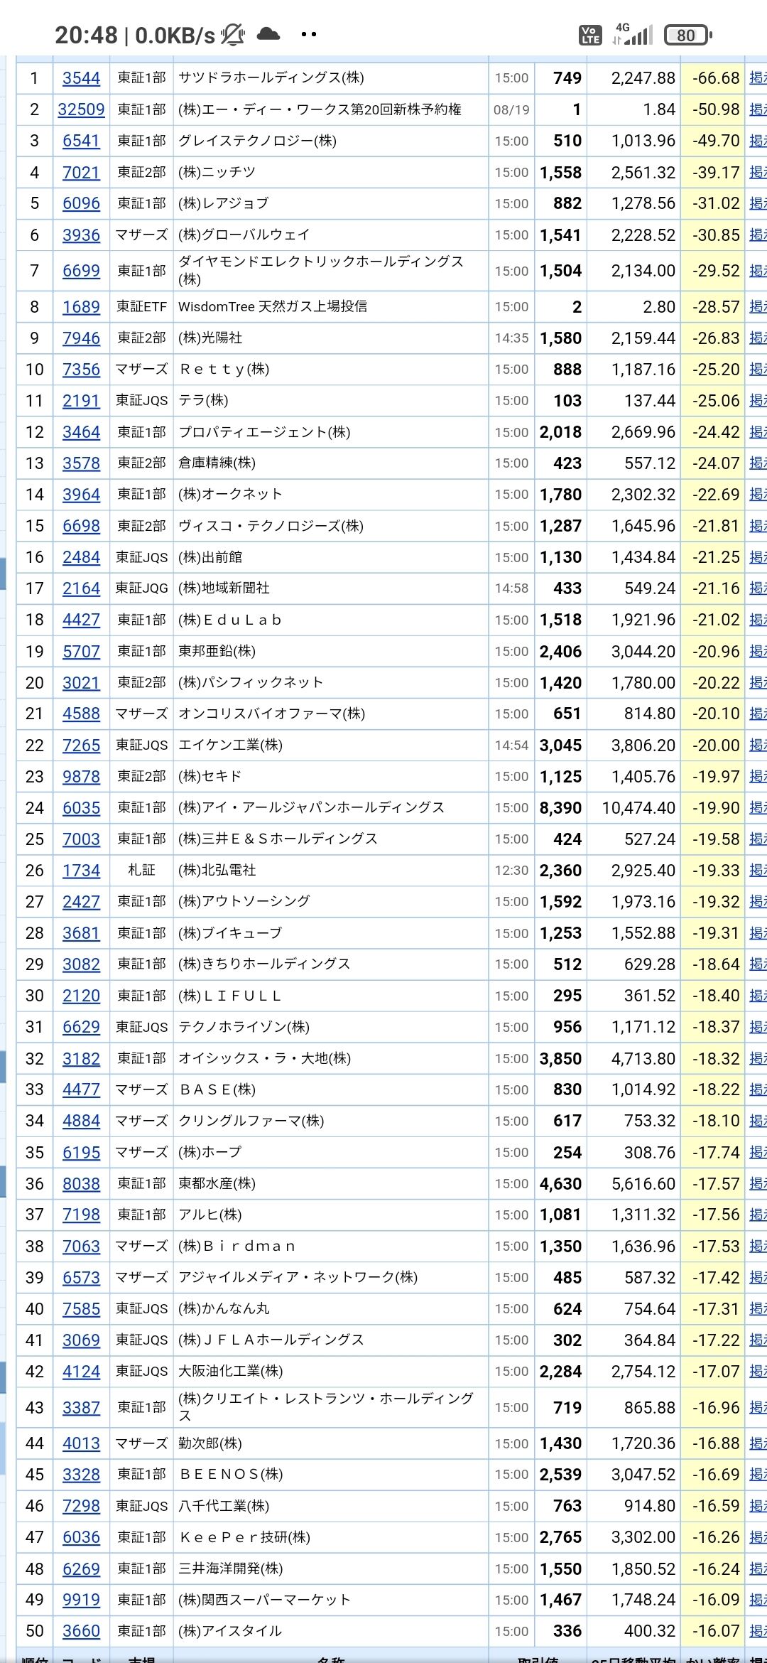Image resolution: width=767 pixels, height=1663 pixels.
Task: Open stock code 3464 link
Action: (81, 432)
